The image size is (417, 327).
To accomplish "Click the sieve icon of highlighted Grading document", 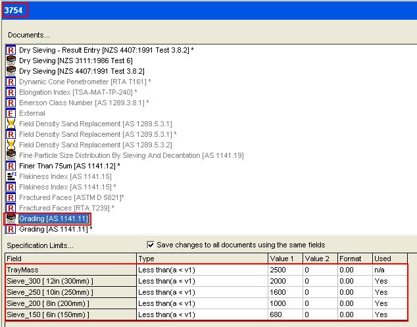I will coord(11,218).
